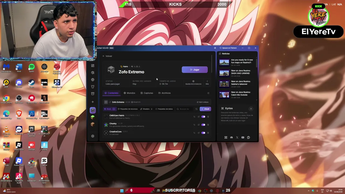This screenshot has height=194, width=345.
Task: Create new instance with plus icon
Action: coord(93,102)
